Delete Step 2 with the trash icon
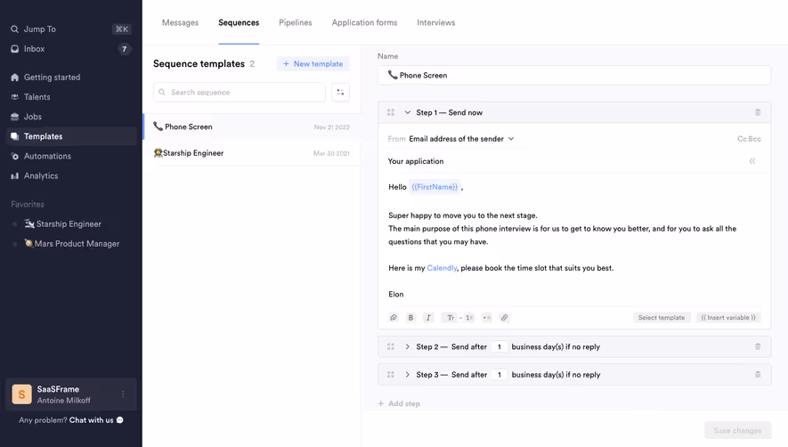This screenshot has width=788, height=447. (x=758, y=346)
